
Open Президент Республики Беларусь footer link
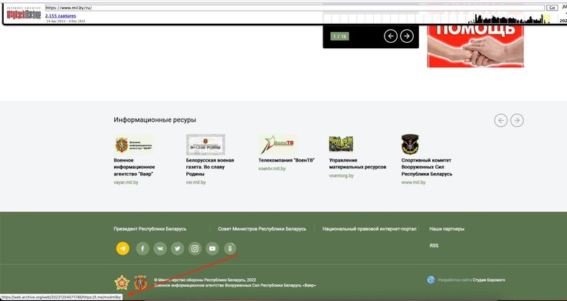click(x=150, y=229)
